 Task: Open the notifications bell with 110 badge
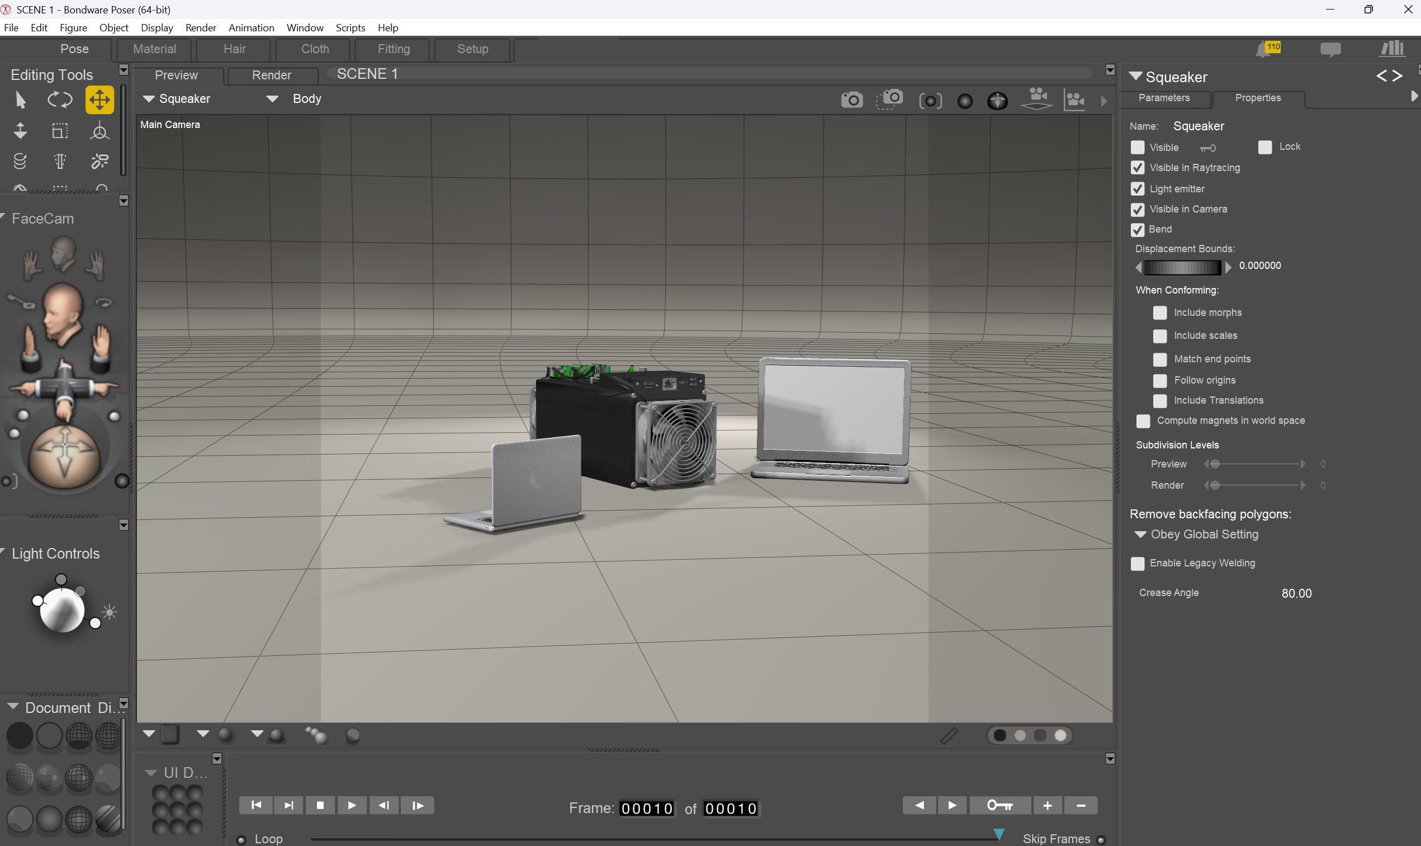click(1268, 49)
